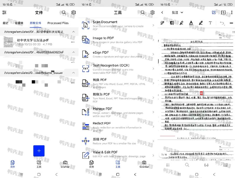Image resolution: width=235 pixels, height=178 pixels.
Task: Open more options for file under Resume_builder folder
Action: tap(73, 83)
